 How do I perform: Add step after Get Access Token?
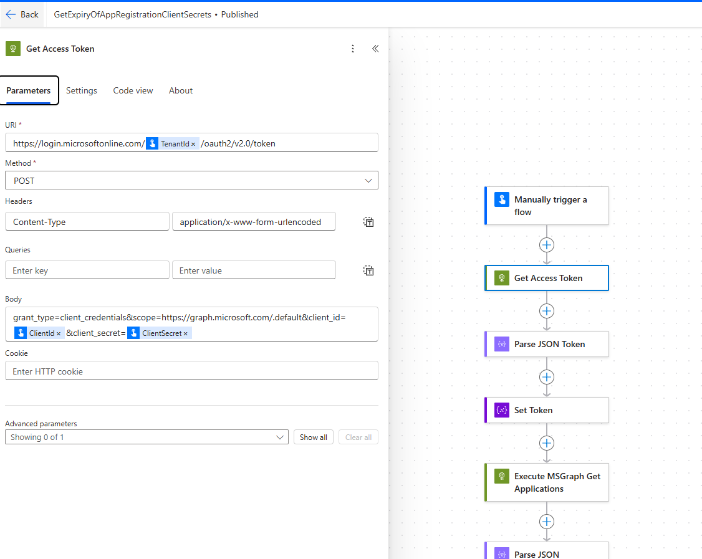(547, 310)
